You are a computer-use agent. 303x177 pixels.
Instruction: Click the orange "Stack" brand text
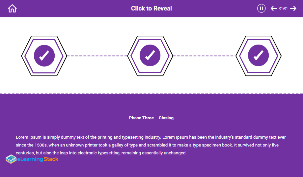(x=51, y=159)
